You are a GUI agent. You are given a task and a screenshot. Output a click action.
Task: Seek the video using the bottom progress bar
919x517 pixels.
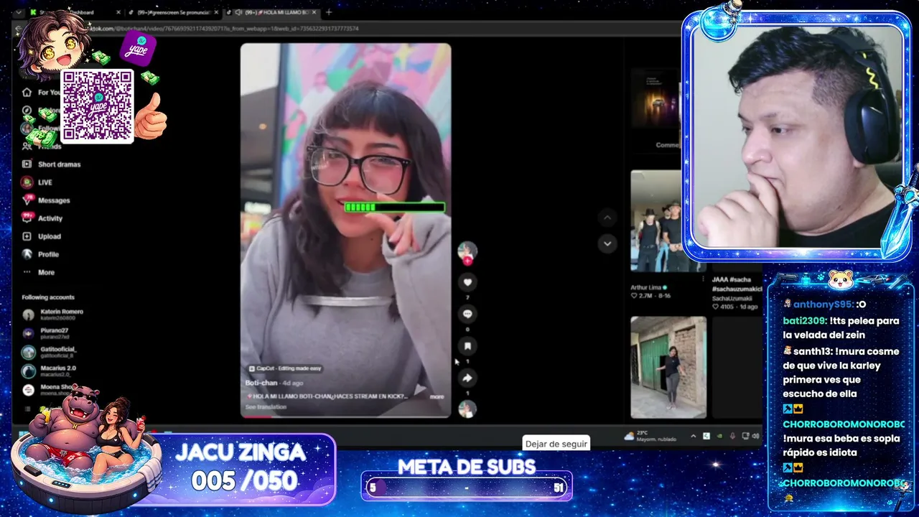pos(345,416)
